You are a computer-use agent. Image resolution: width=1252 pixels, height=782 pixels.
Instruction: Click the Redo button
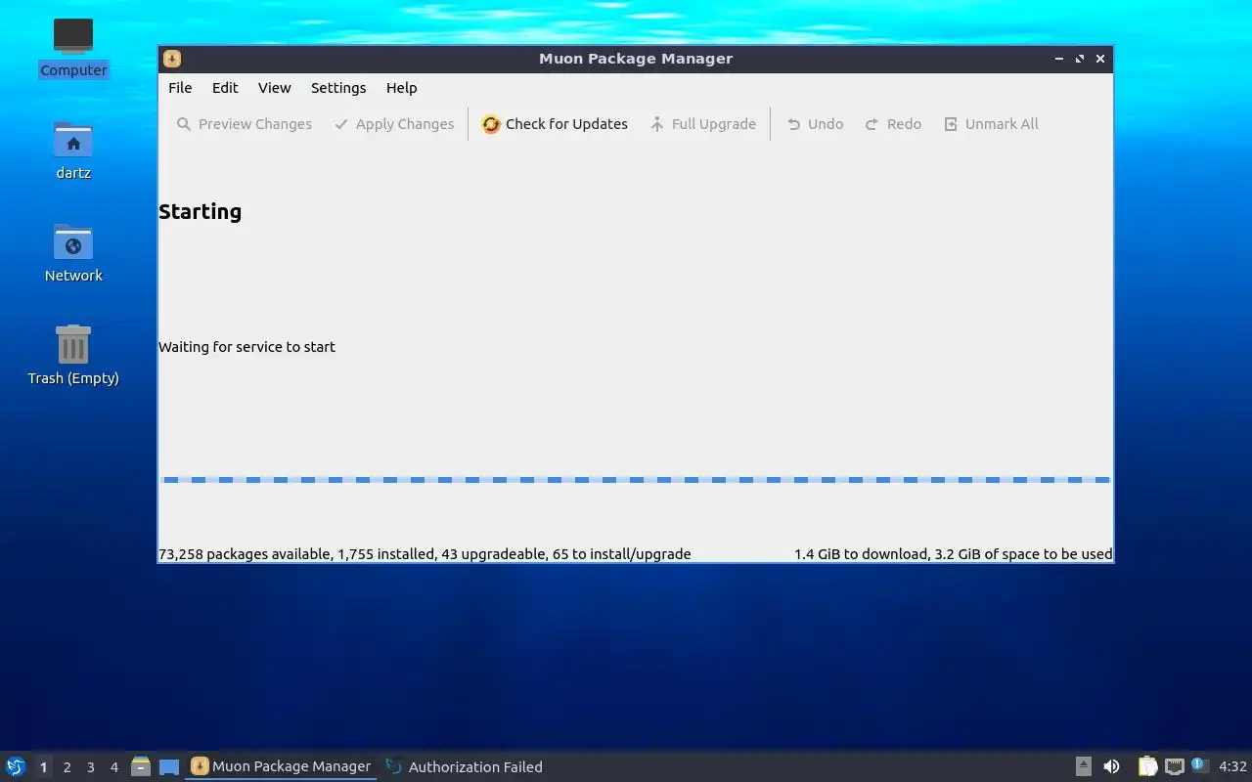pyautogui.click(x=893, y=124)
